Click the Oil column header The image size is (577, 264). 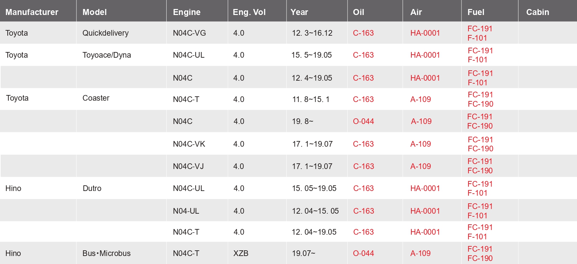pyautogui.click(x=358, y=12)
